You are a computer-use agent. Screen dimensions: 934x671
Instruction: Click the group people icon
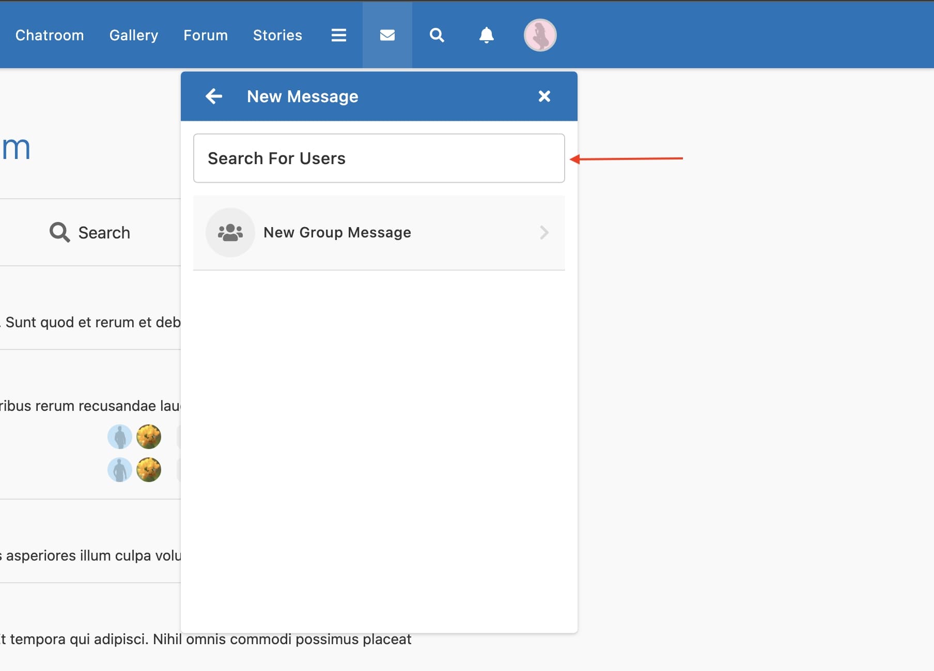(230, 233)
